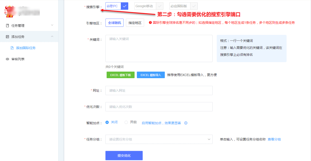Click the 添加国际任务 document icon

pos(12,48)
